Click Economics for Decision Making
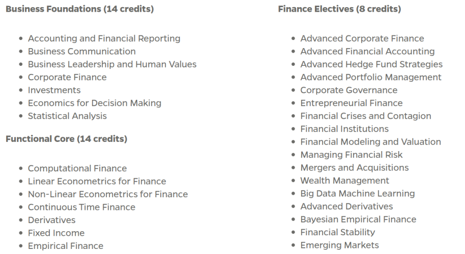465x254 pixels. (94, 103)
